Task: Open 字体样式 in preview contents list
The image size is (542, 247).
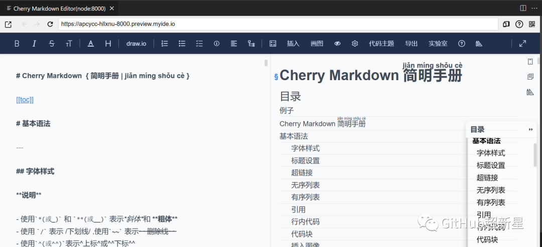Action: pyautogui.click(x=305, y=148)
